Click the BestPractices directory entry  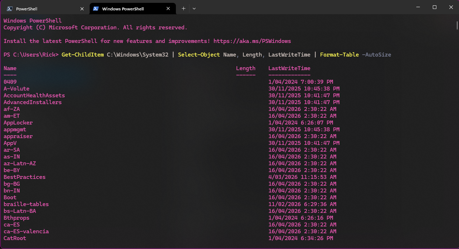pos(24,177)
